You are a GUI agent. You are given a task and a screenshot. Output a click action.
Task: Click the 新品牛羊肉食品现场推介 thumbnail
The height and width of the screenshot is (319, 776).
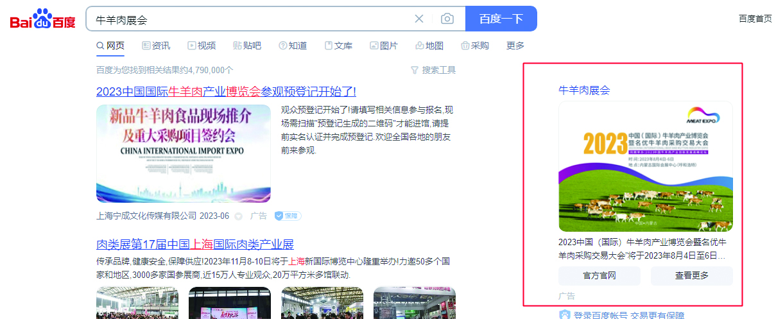pos(184,153)
